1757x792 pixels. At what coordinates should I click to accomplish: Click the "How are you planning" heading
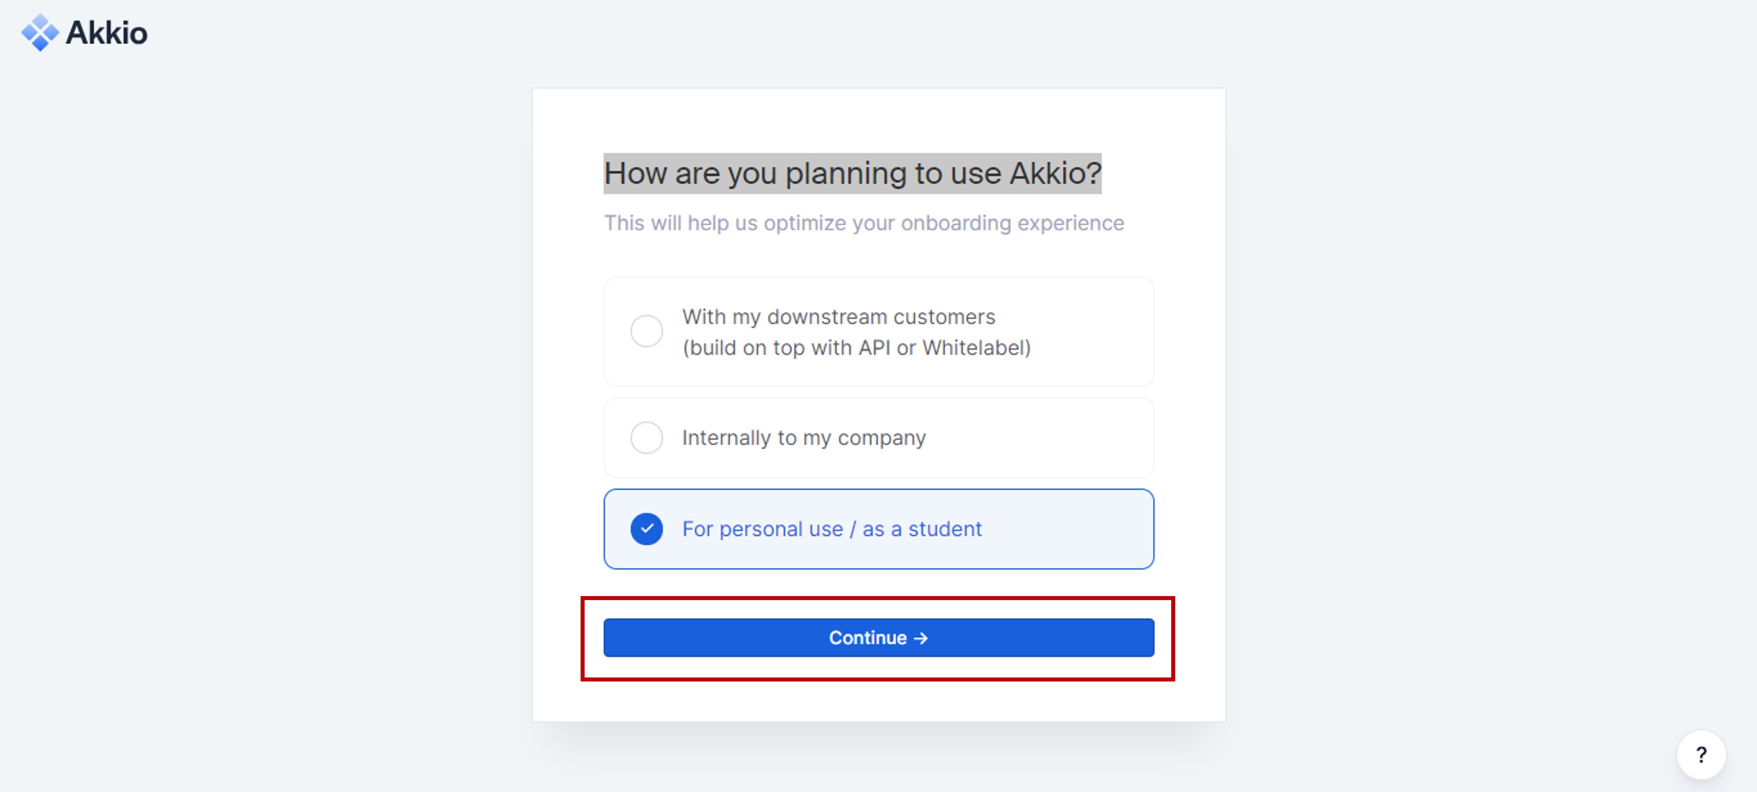pos(852,173)
